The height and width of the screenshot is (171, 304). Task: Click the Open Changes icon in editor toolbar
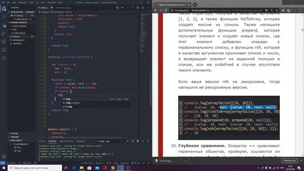point(117,8)
